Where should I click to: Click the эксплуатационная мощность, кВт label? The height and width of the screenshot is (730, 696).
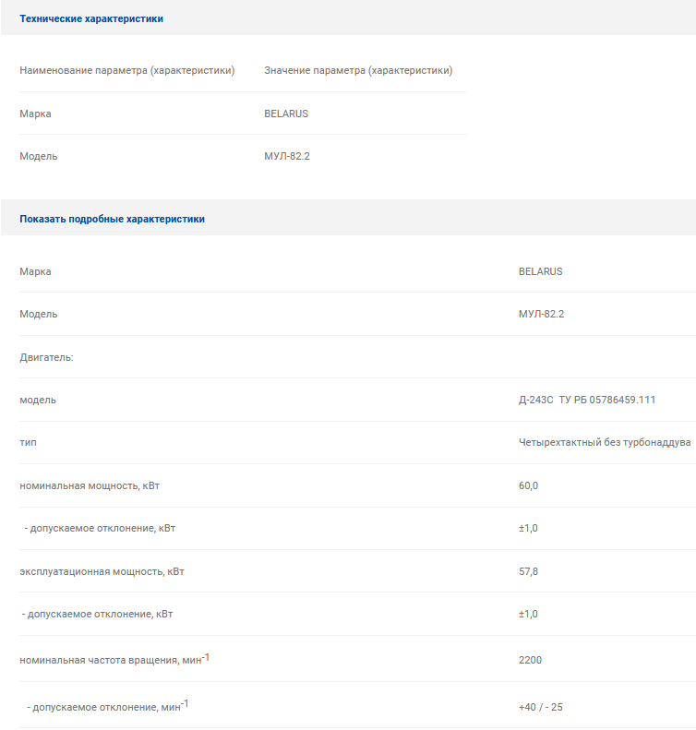click(x=102, y=571)
